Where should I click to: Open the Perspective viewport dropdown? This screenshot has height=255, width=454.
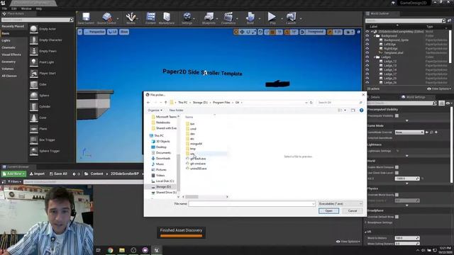(x=94, y=32)
